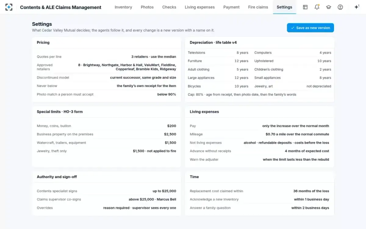Select Upholstered '10 years' value
366x229 pixels.
[x=324, y=61]
